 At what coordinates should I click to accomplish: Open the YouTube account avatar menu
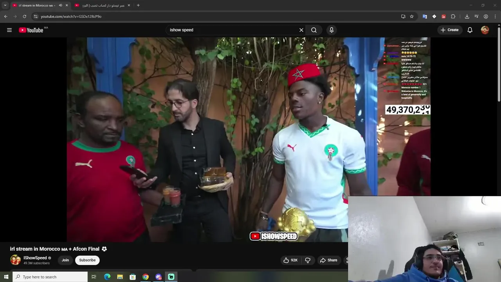click(485, 30)
